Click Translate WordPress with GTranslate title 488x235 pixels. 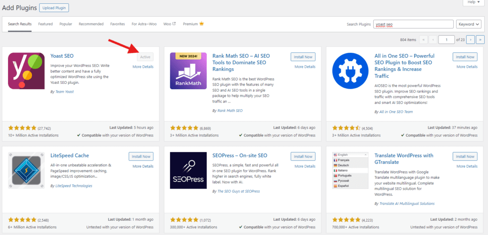[x=404, y=159]
